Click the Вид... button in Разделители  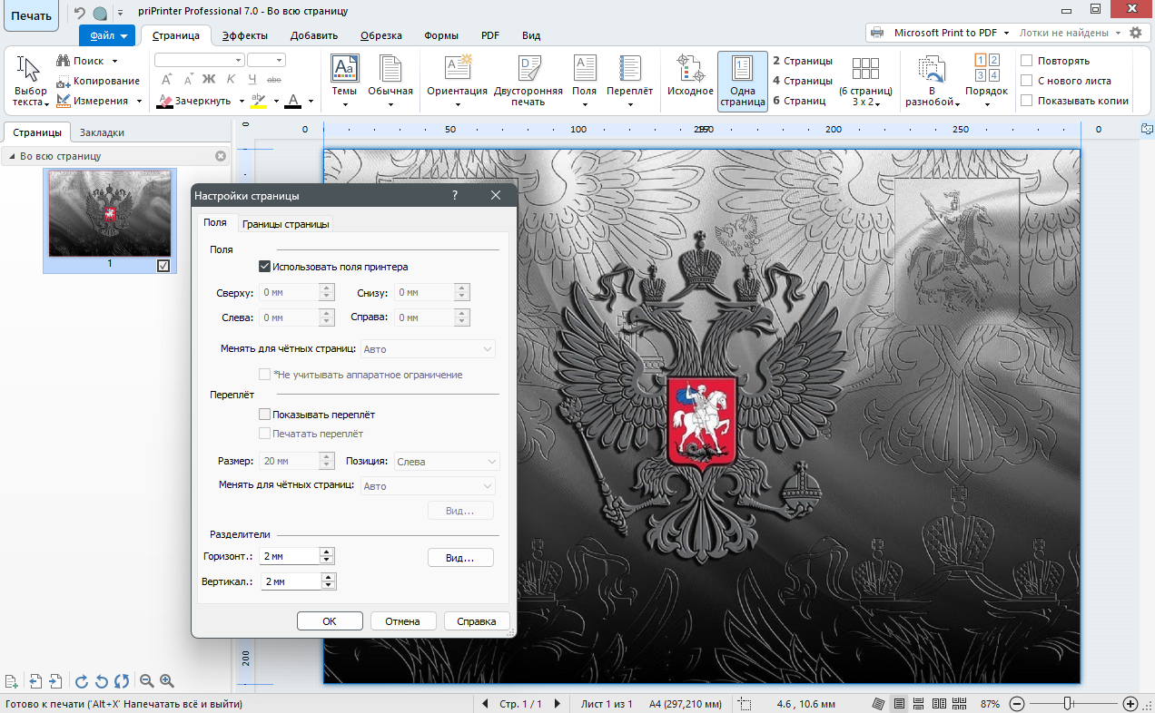(x=460, y=558)
